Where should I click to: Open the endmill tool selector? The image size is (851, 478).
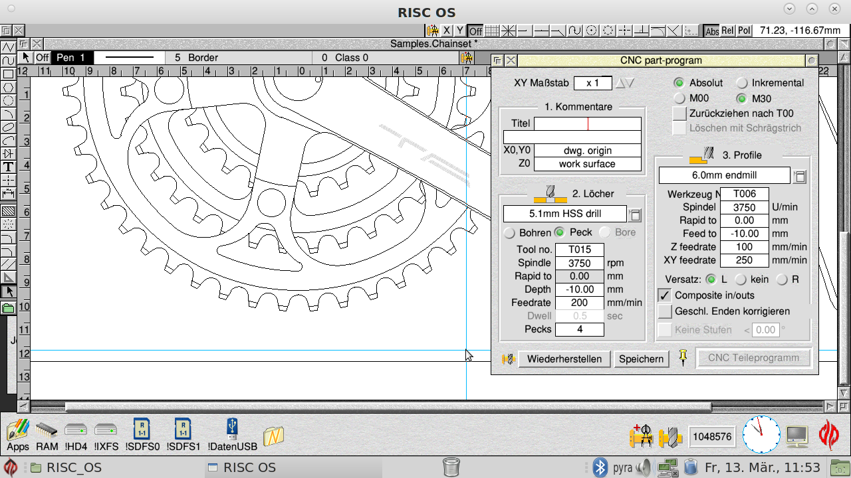pyautogui.click(x=800, y=175)
